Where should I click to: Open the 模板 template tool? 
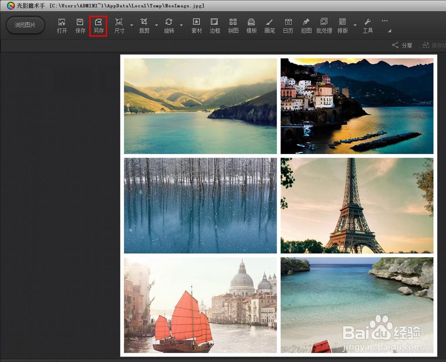(x=252, y=26)
